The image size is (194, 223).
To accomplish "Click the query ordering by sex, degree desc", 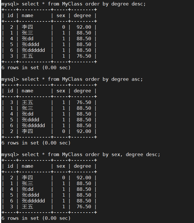I will coord(91,154).
